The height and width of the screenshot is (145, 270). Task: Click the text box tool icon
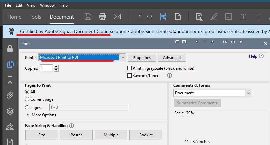click(229, 17)
